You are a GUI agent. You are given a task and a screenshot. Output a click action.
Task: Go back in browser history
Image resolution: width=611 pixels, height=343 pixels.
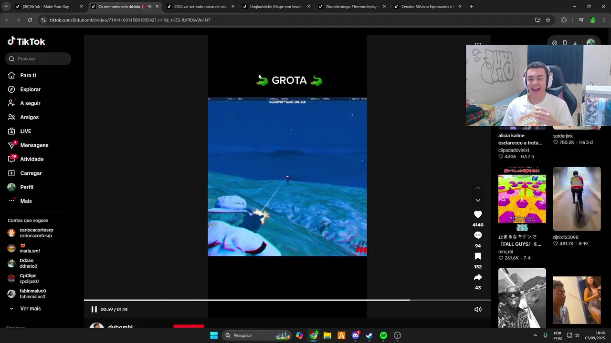[x=7, y=20]
